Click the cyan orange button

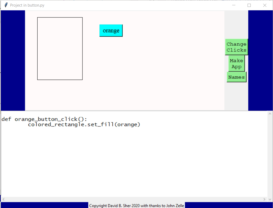[111, 31]
